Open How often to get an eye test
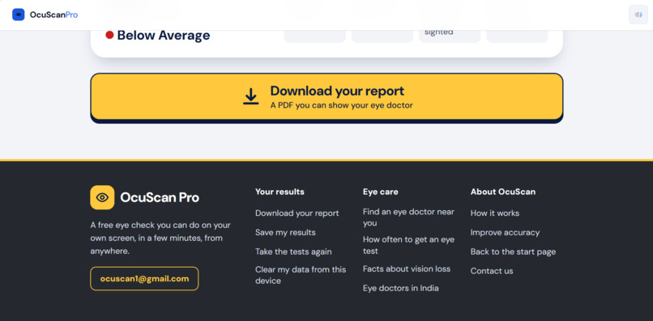 click(x=408, y=245)
